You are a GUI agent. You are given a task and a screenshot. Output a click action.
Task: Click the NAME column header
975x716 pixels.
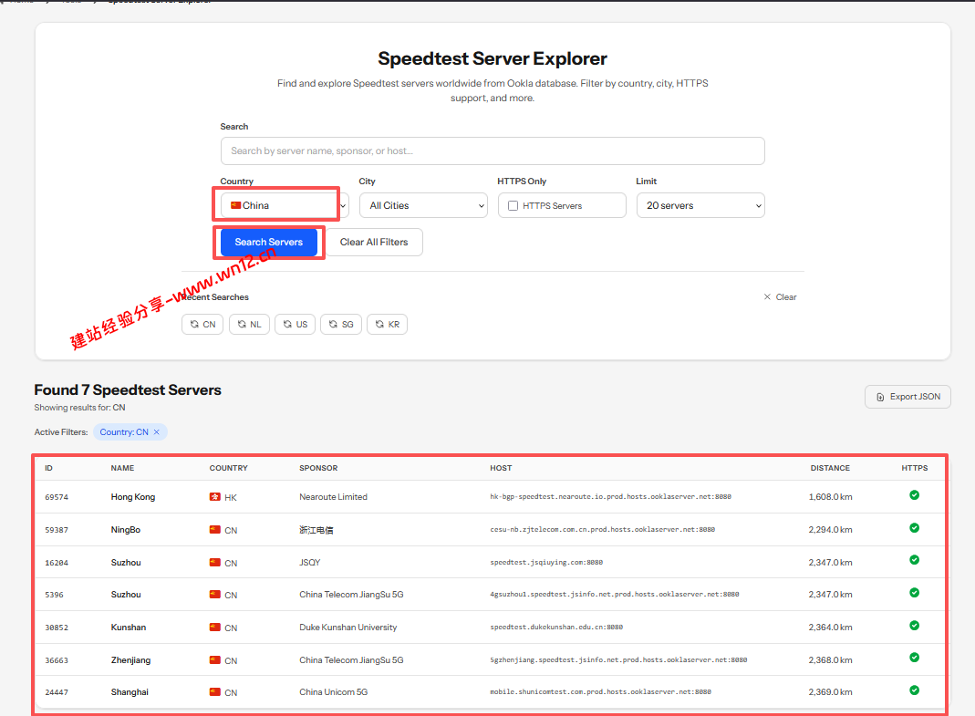(122, 468)
